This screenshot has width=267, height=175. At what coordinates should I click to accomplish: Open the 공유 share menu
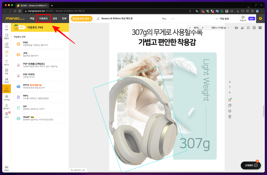[55, 19]
